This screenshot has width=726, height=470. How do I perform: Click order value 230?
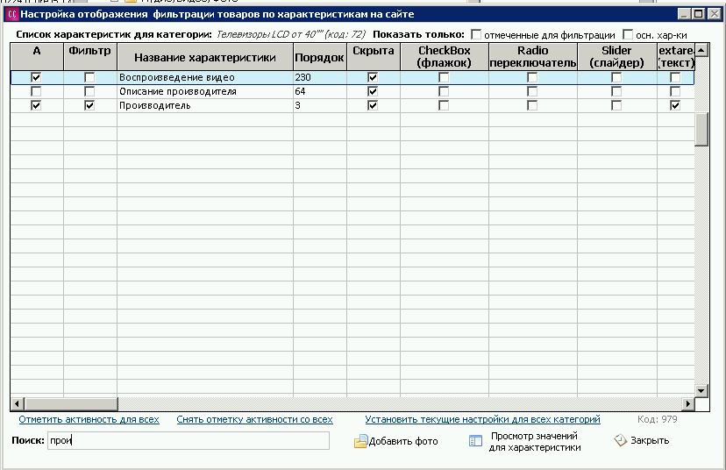coord(302,77)
